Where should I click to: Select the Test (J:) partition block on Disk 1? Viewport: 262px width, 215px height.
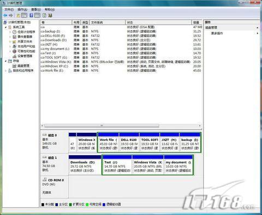[117, 164]
